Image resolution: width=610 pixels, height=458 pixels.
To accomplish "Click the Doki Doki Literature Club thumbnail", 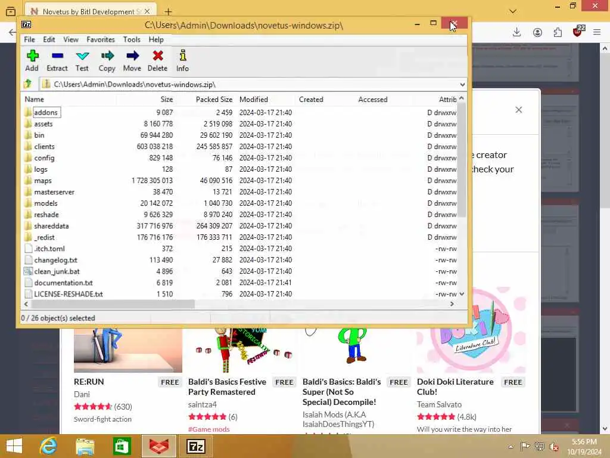I will [x=472, y=330].
